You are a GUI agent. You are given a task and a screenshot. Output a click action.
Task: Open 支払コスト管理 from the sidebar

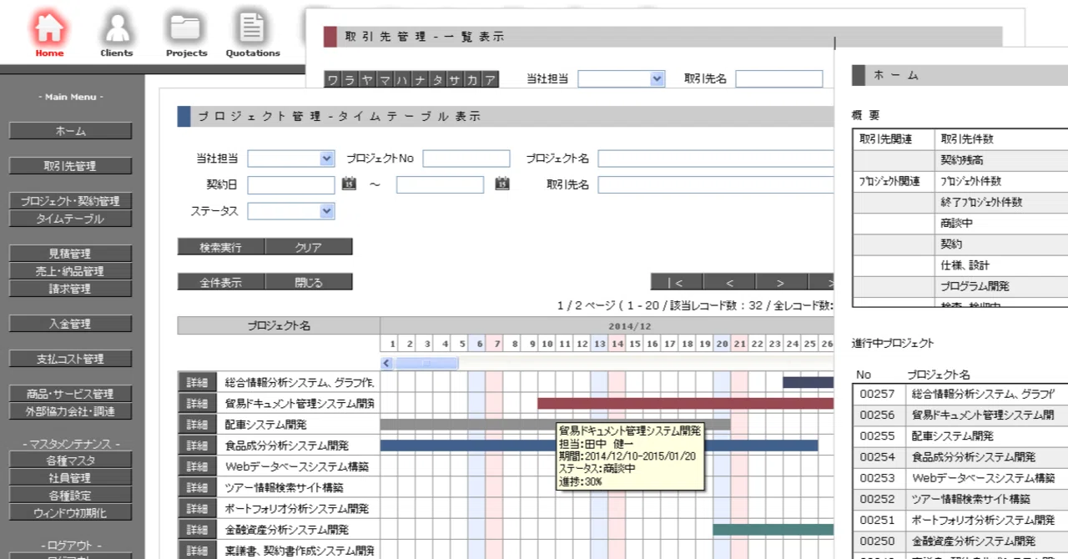71,359
